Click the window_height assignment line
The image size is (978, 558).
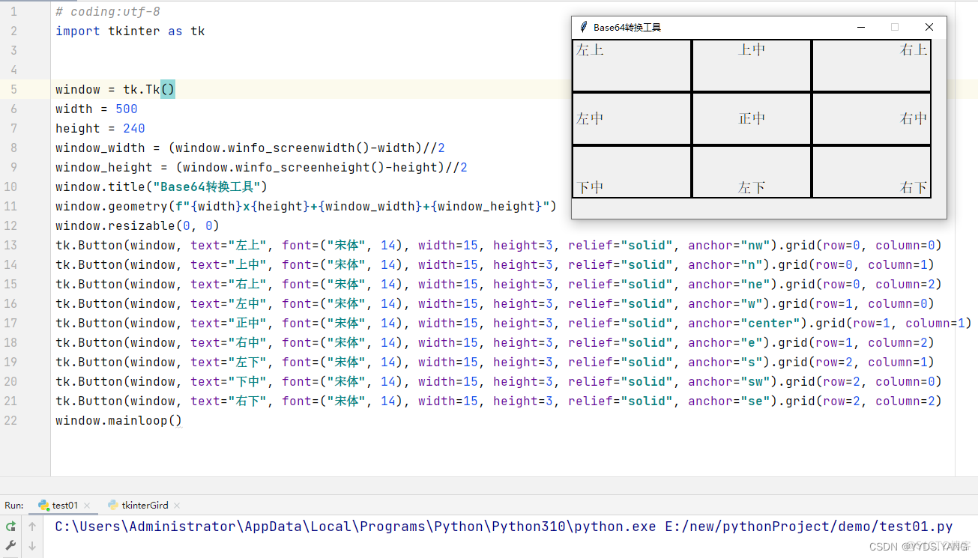(x=262, y=168)
